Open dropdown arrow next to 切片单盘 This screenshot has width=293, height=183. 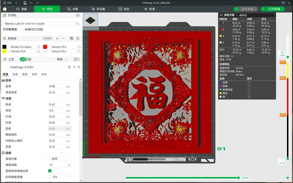tap(236, 9)
